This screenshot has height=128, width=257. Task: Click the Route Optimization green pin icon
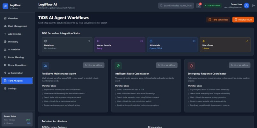pyautogui.click(x=118, y=66)
